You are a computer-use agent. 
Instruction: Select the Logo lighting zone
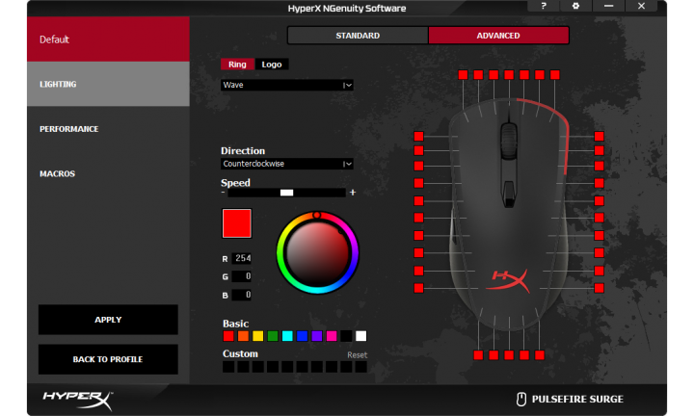coord(272,65)
